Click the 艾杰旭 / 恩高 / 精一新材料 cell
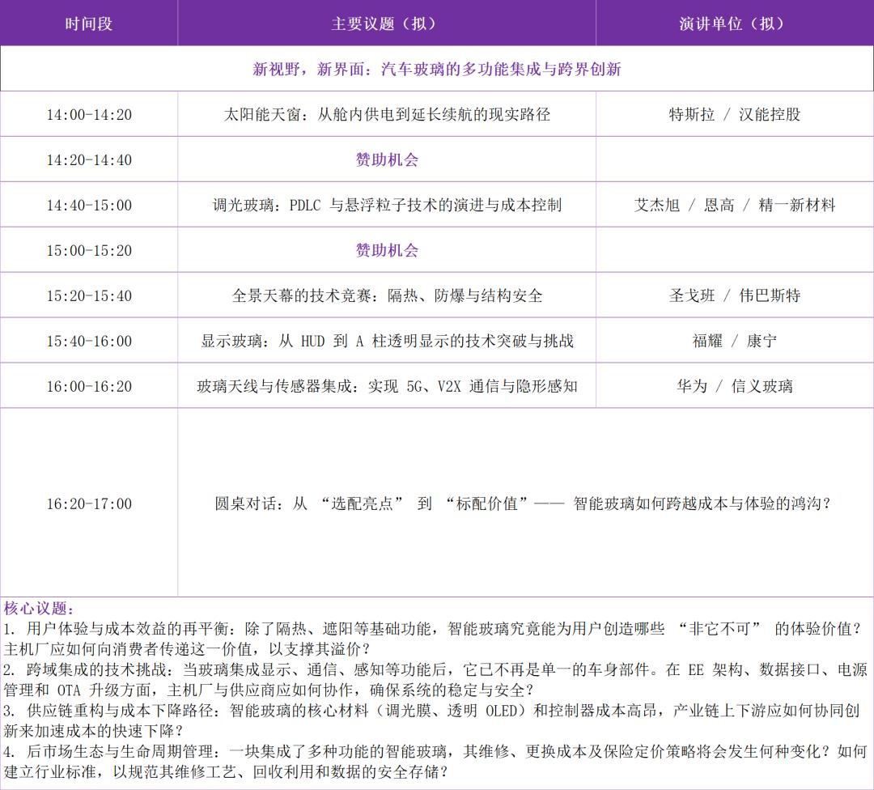Screen dimensions: 874x790 click(735, 205)
